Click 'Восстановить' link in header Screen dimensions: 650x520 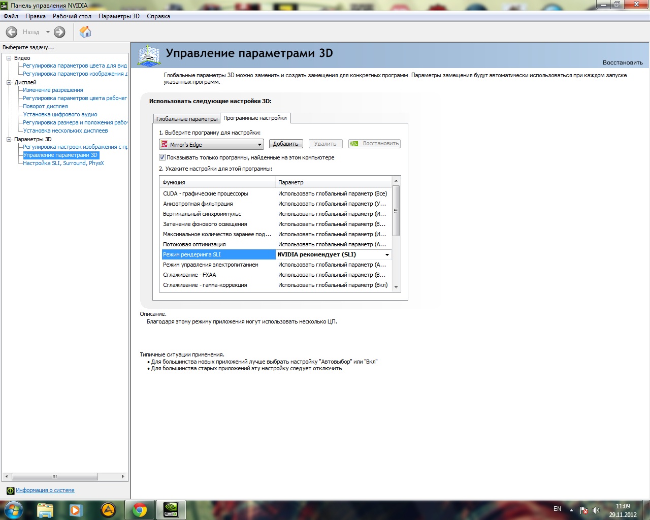(x=623, y=63)
